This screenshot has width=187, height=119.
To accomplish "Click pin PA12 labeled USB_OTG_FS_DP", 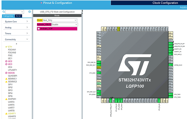I will coord(171,43).
